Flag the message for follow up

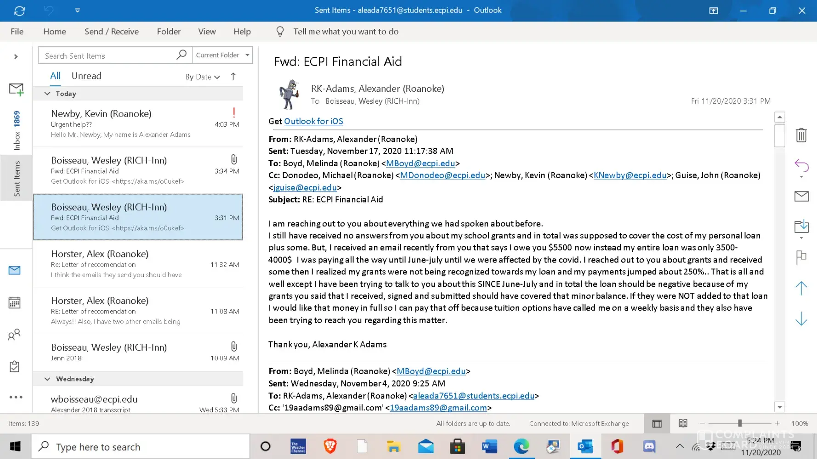pyautogui.click(x=801, y=257)
